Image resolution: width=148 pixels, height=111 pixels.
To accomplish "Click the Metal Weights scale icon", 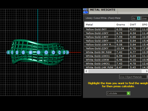I will (86, 11).
